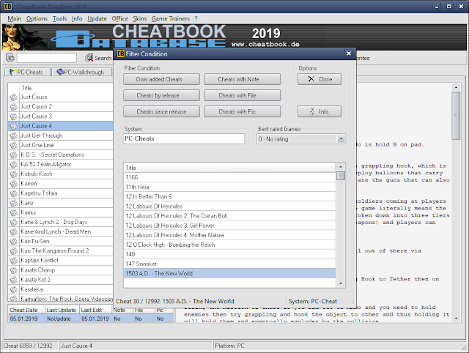
Task: Click the cheat icon beside Just One Line
Action: point(13,145)
